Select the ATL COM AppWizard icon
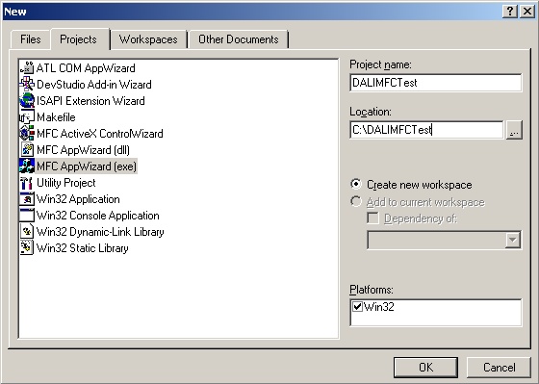Screen dimensions: 539x384 27,68
